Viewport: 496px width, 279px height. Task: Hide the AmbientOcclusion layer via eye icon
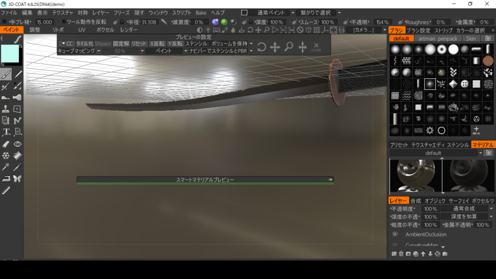tap(395, 234)
